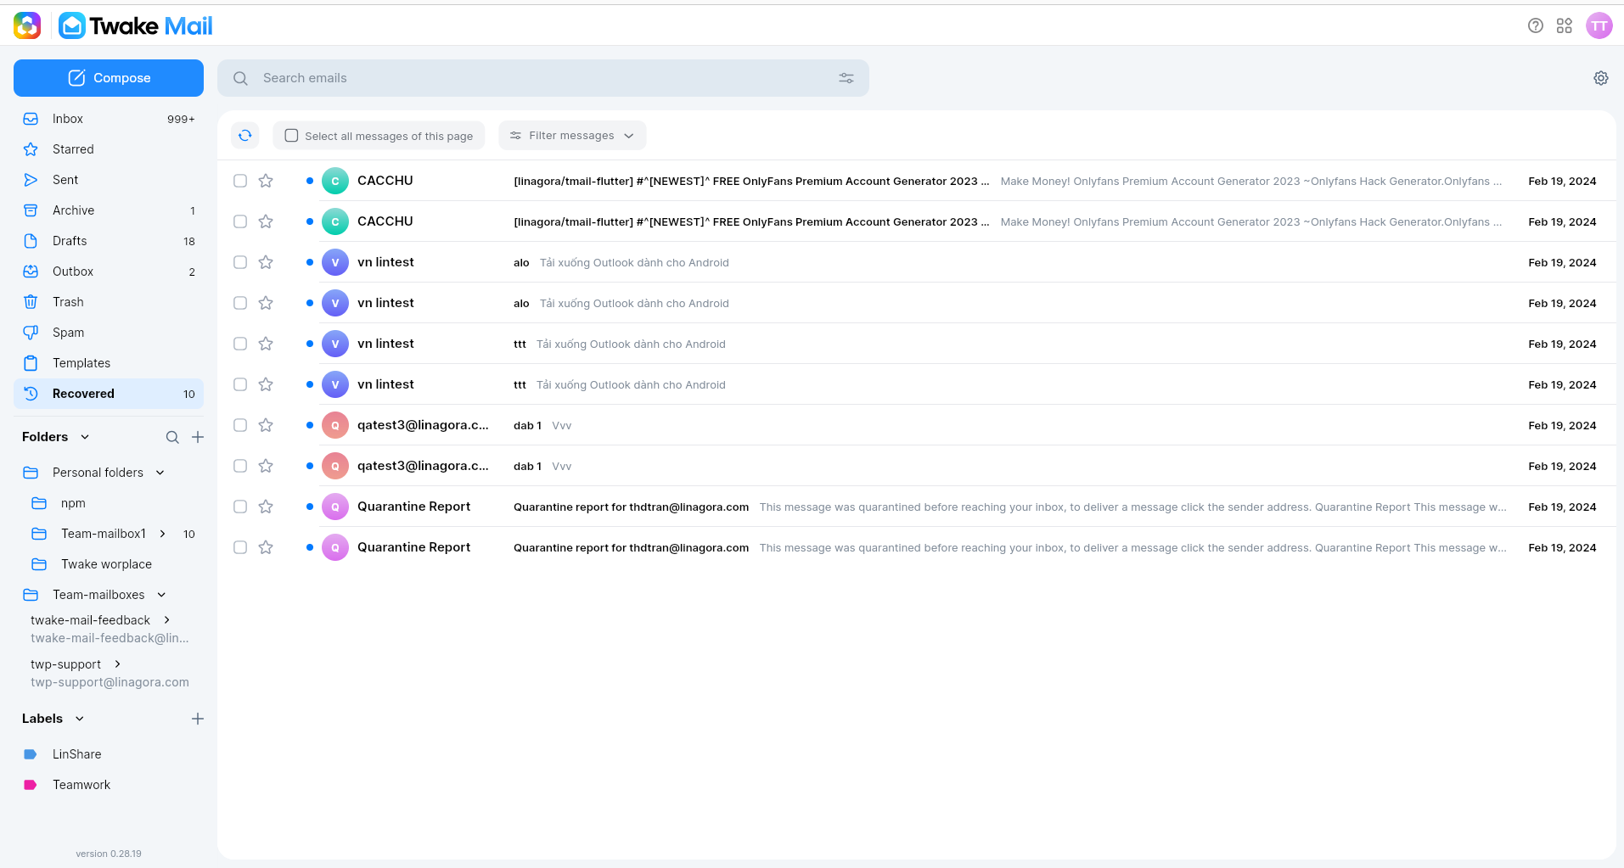Screen dimensions: 1624x868
Task: Open the Recovered folder
Action: coord(109,394)
